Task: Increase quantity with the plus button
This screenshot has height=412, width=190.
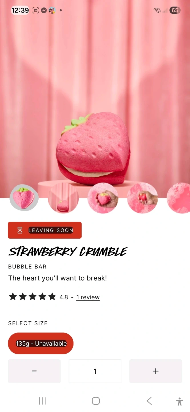Action: click(x=155, y=371)
